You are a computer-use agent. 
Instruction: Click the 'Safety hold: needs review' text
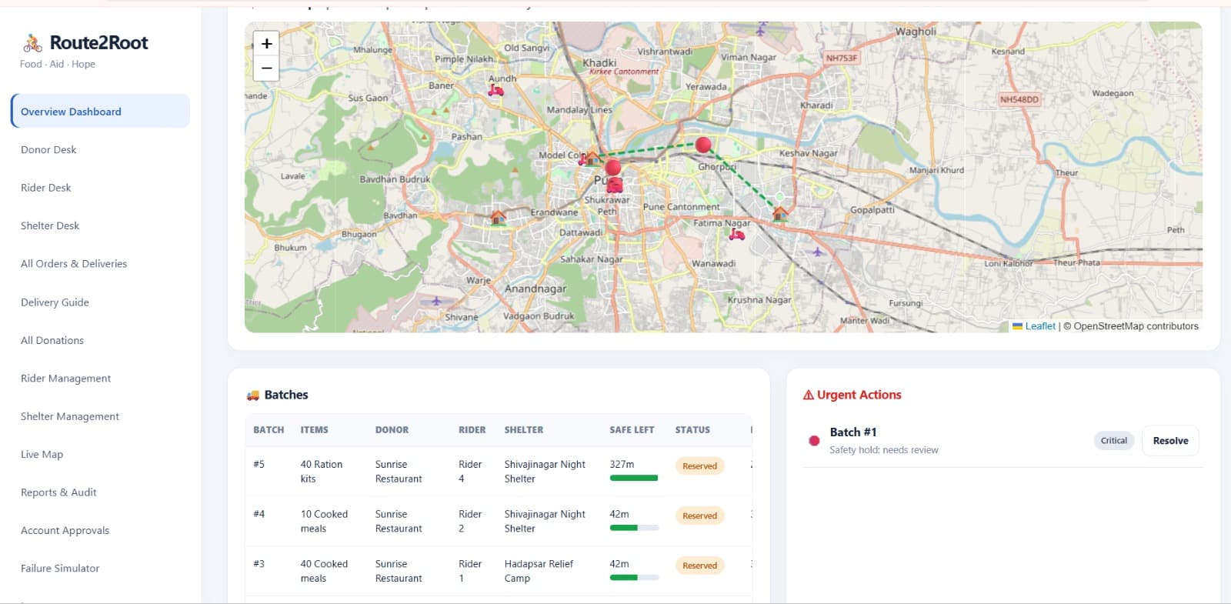tap(884, 450)
